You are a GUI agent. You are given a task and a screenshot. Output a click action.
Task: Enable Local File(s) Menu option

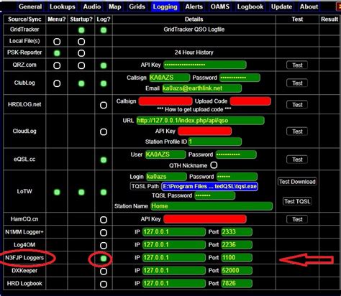coord(57,42)
